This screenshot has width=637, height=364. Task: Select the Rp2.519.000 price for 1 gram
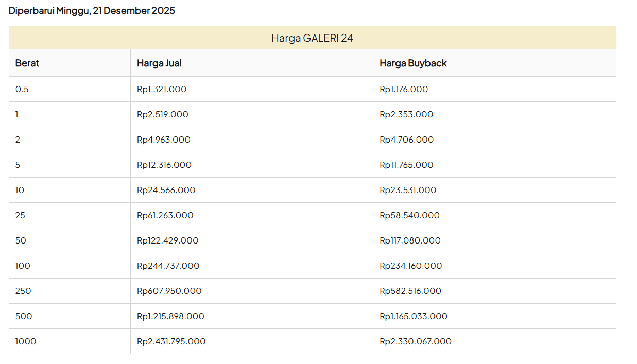(x=162, y=114)
